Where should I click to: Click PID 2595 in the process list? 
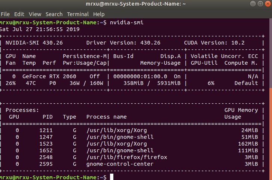46,164
